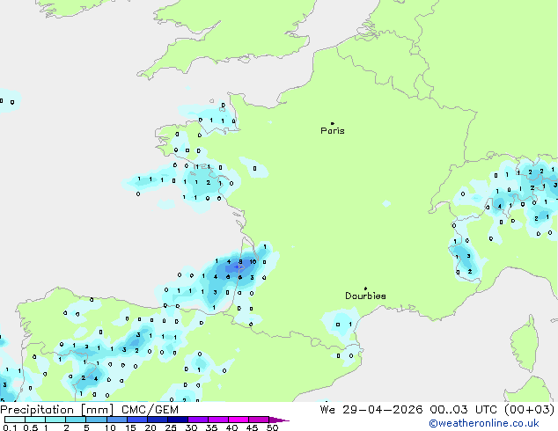The image size is (558, 431).
Task: Select the black dot marker above Dourbies
Action: click(365, 289)
